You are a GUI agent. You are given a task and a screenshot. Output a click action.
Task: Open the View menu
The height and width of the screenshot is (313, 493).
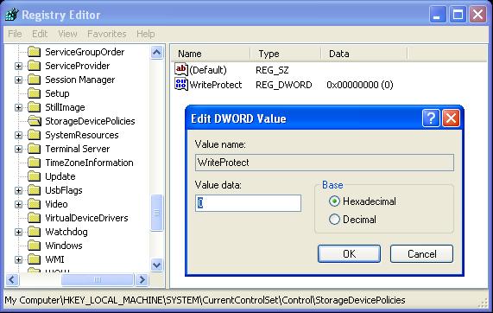coord(67,34)
